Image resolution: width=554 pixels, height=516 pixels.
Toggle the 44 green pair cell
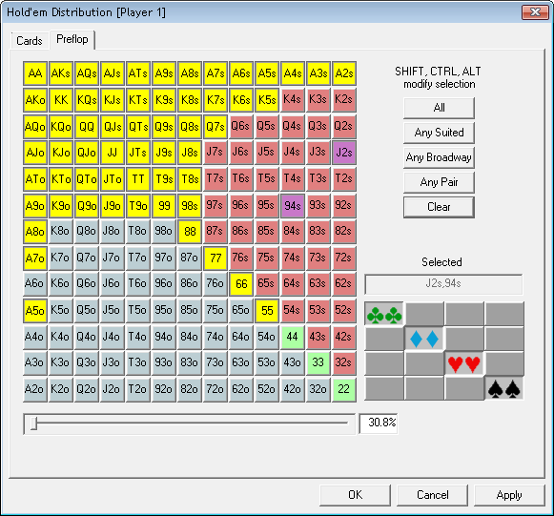(293, 337)
